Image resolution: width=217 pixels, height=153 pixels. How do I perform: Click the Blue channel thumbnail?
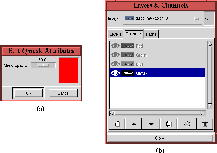pos(128,64)
